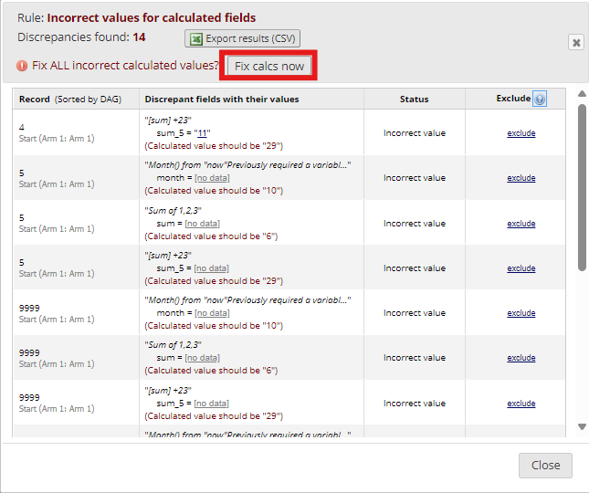Click the scroll down arrow of results list
The image size is (589, 493).
[x=582, y=427]
